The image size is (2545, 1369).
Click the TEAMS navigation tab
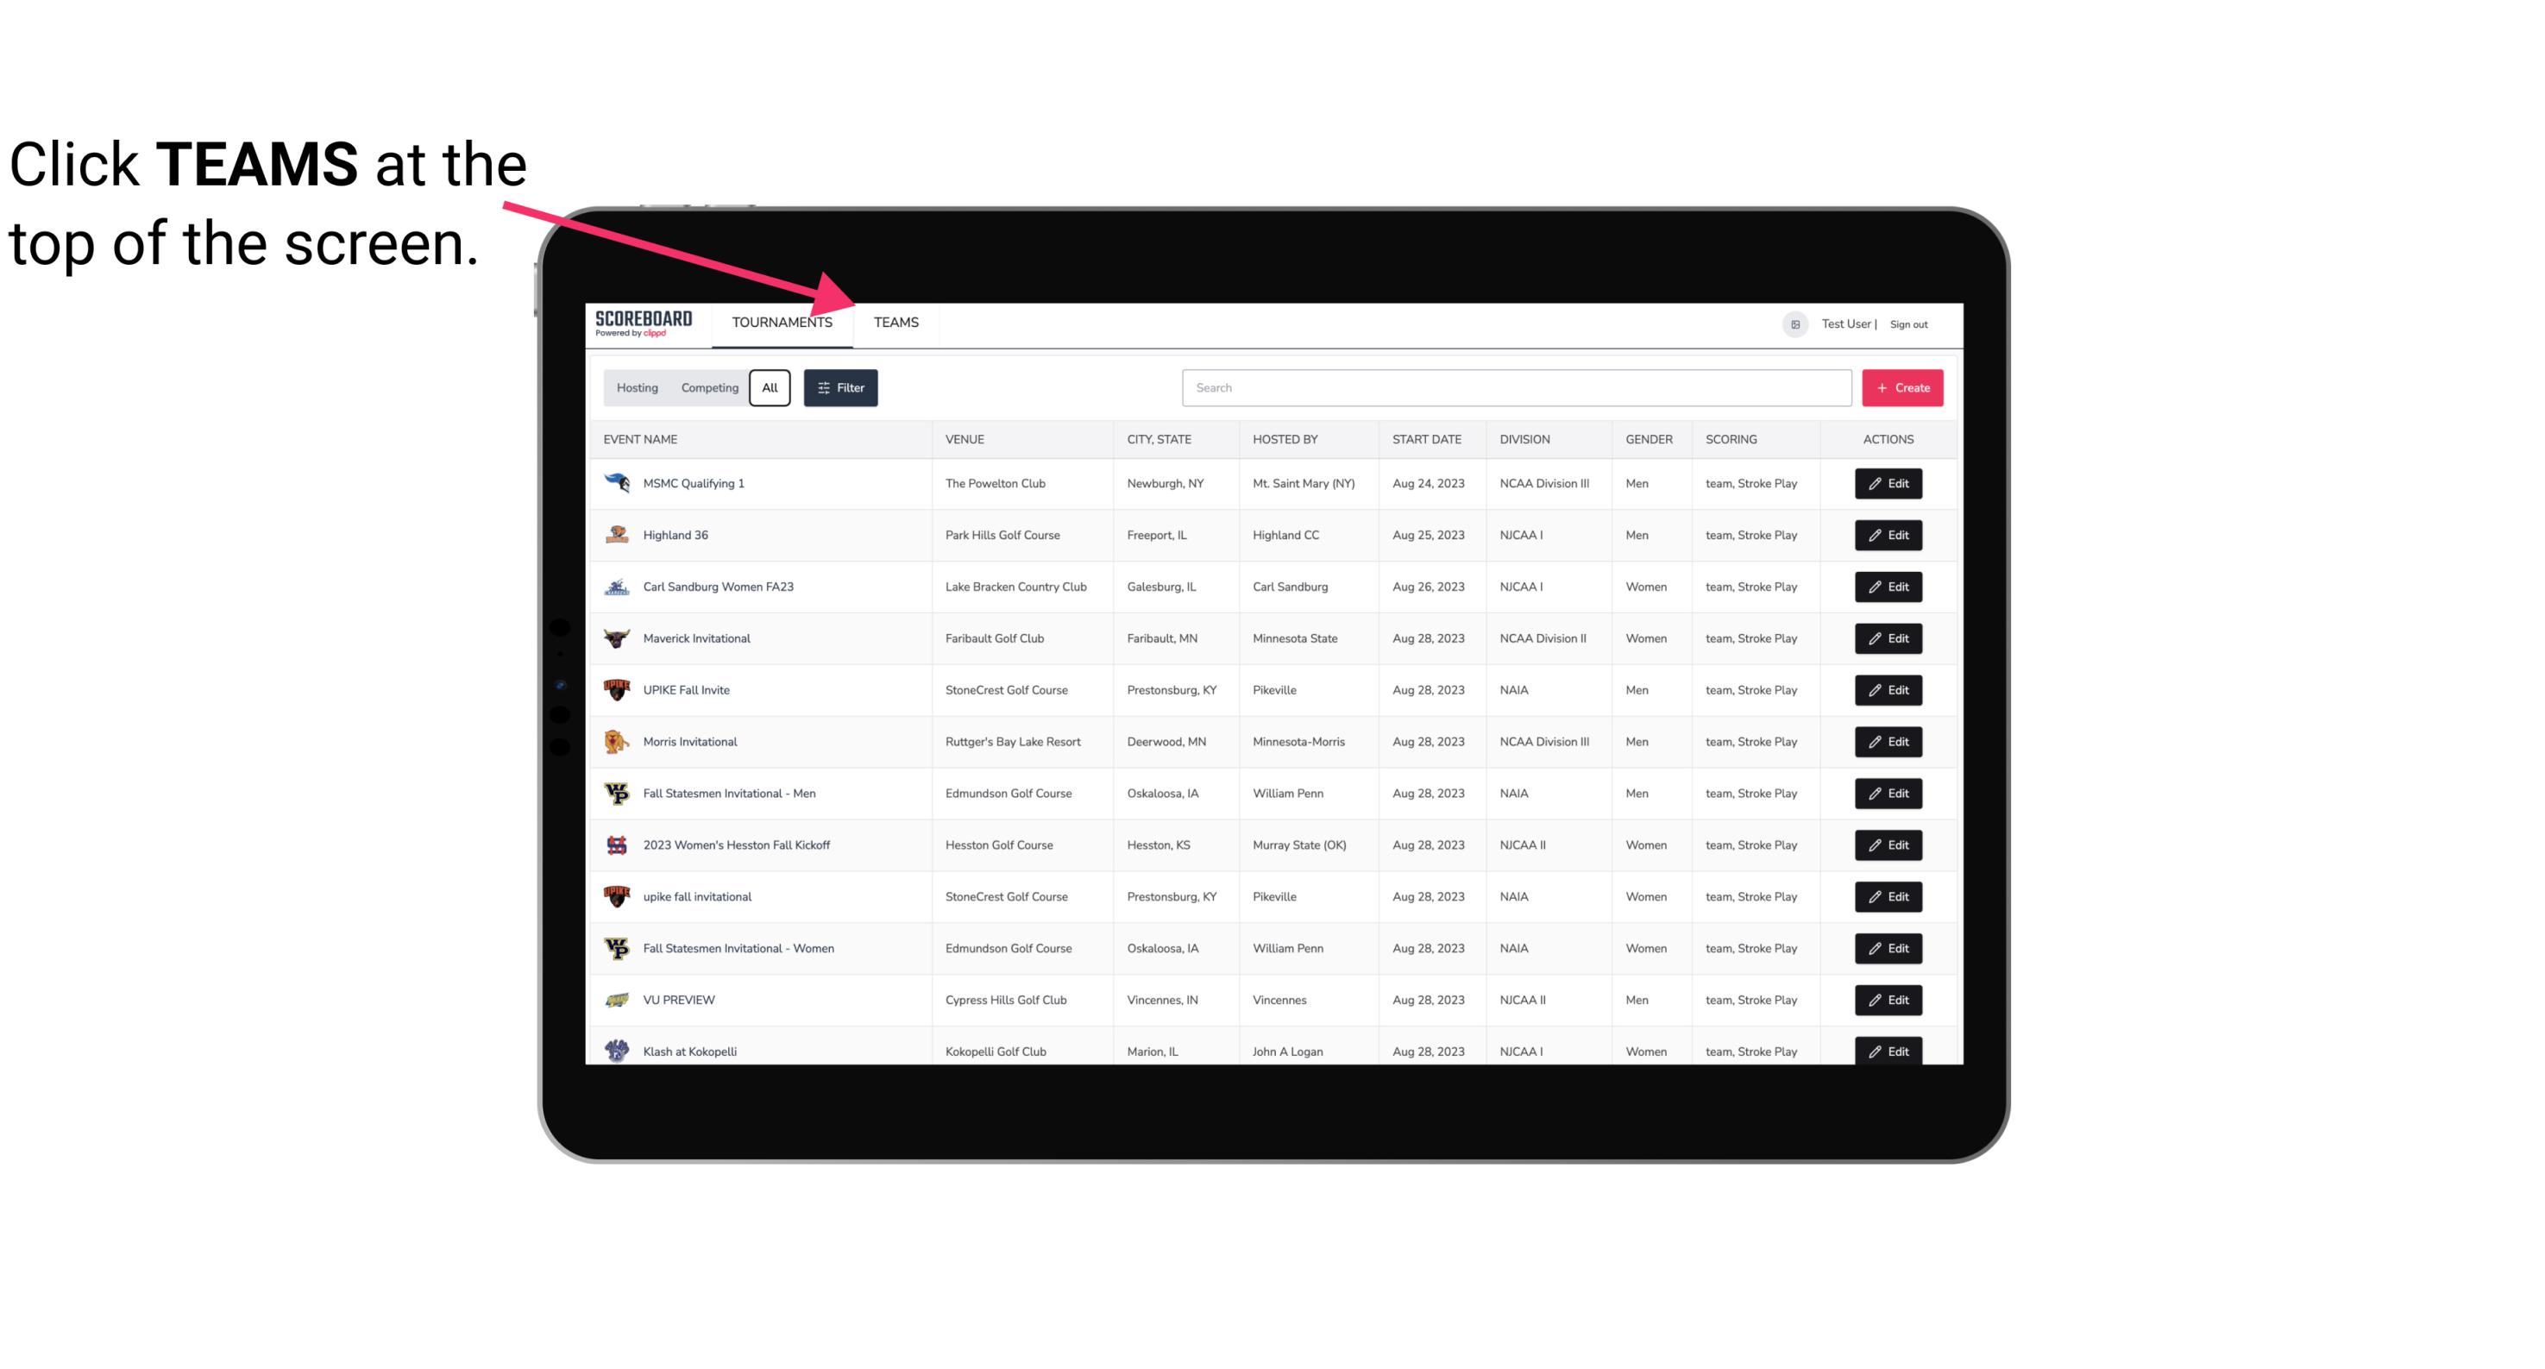pos(893,322)
